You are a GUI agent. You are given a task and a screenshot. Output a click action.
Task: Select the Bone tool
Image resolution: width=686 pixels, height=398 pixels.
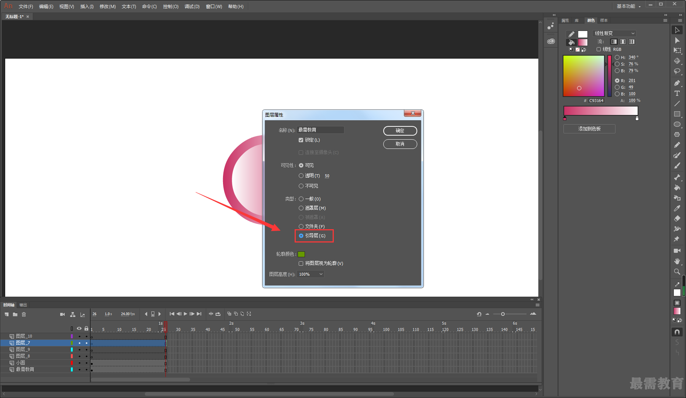(x=677, y=178)
